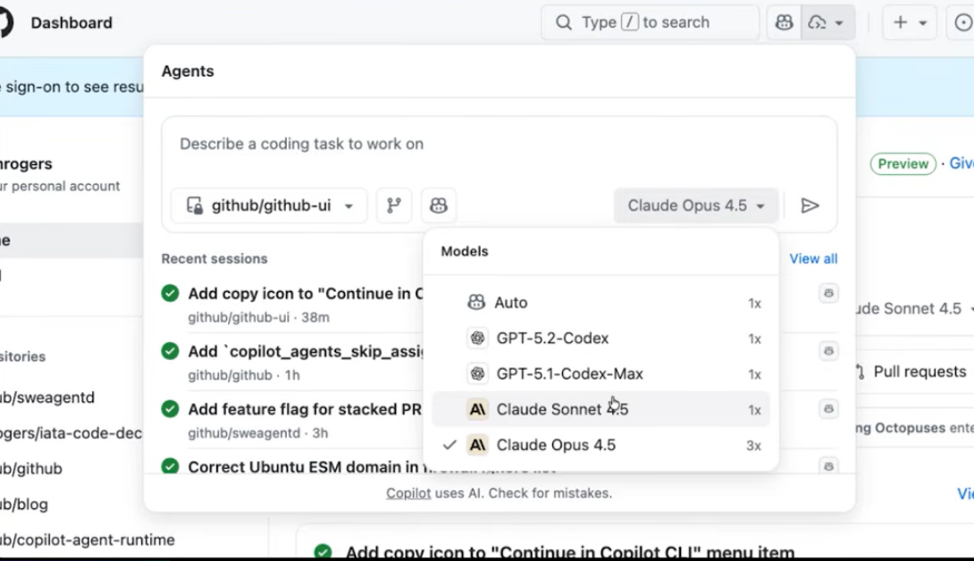
Task: Open the session 'Add feature flag for stacked PR'
Action: 304,409
